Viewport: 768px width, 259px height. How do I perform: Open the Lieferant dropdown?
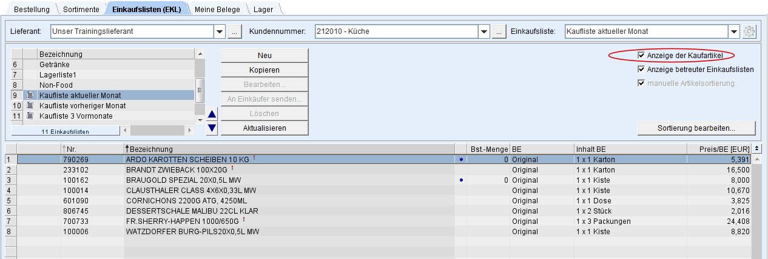[x=220, y=31]
